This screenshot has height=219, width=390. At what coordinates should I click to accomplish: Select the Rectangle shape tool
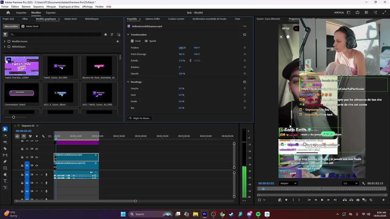pos(5,168)
